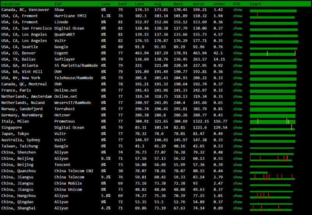The height and width of the screenshot is (215, 312).
Task: Click the Location column header
Action: 11,4
